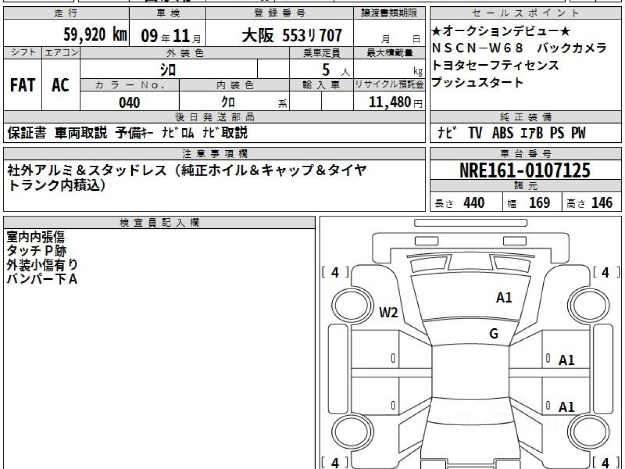Select 保証書 in later-shipped parts

point(27,133)
